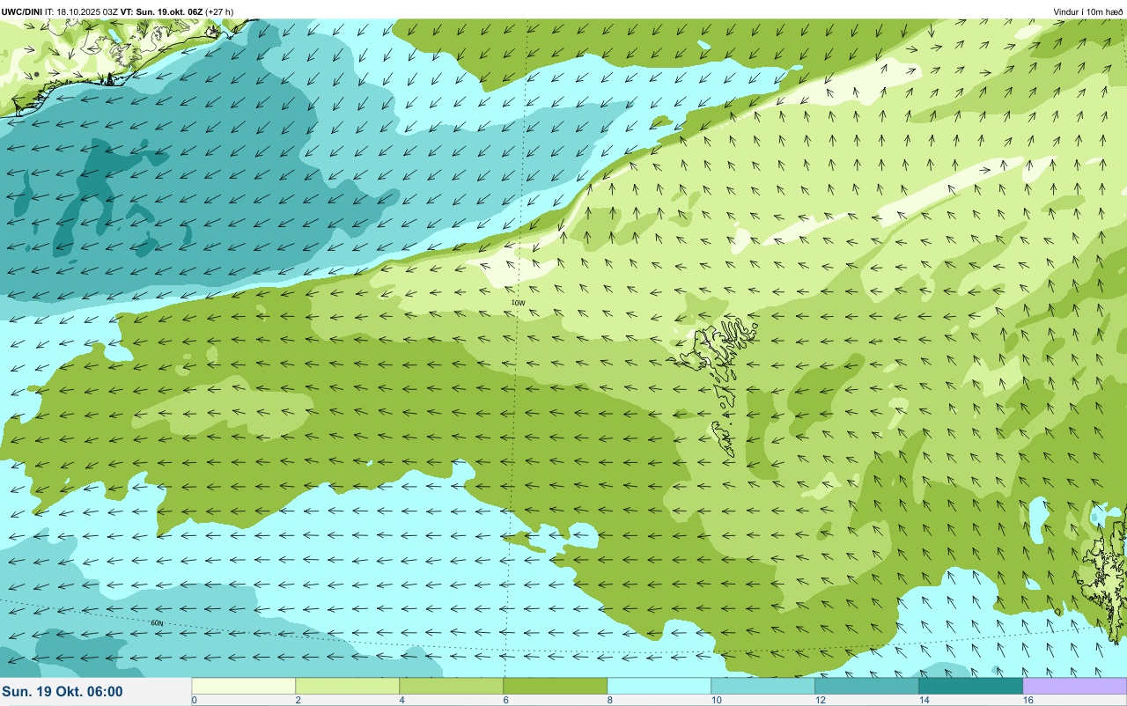Click the 0–2 m/s pale yellow legend swatch
This screenshot has height=706, width=1127.
click(x=244, y=686)
